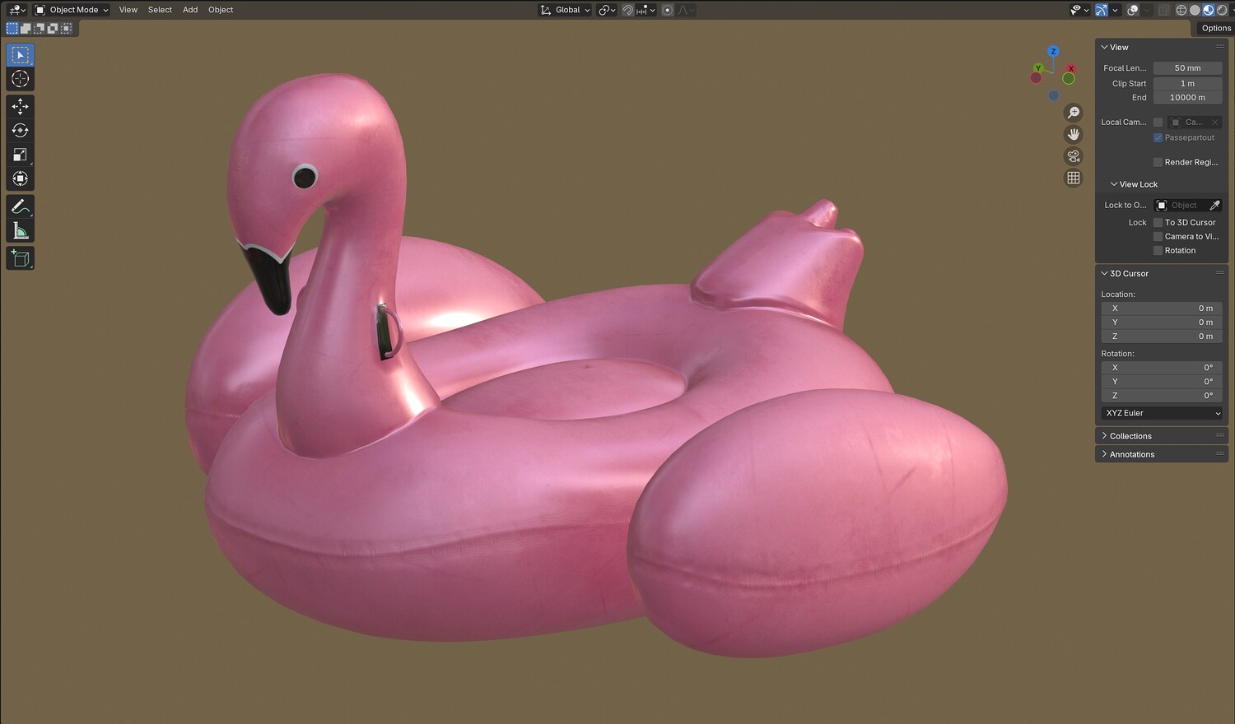Activate the Transform tool
The height and width of the screenshot is (724, 1235).
21,179
